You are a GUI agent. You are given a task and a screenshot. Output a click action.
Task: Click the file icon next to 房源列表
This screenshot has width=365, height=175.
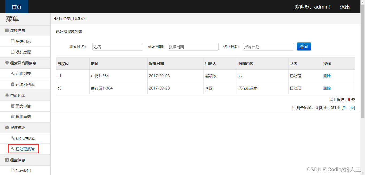(x=13, y=41)
